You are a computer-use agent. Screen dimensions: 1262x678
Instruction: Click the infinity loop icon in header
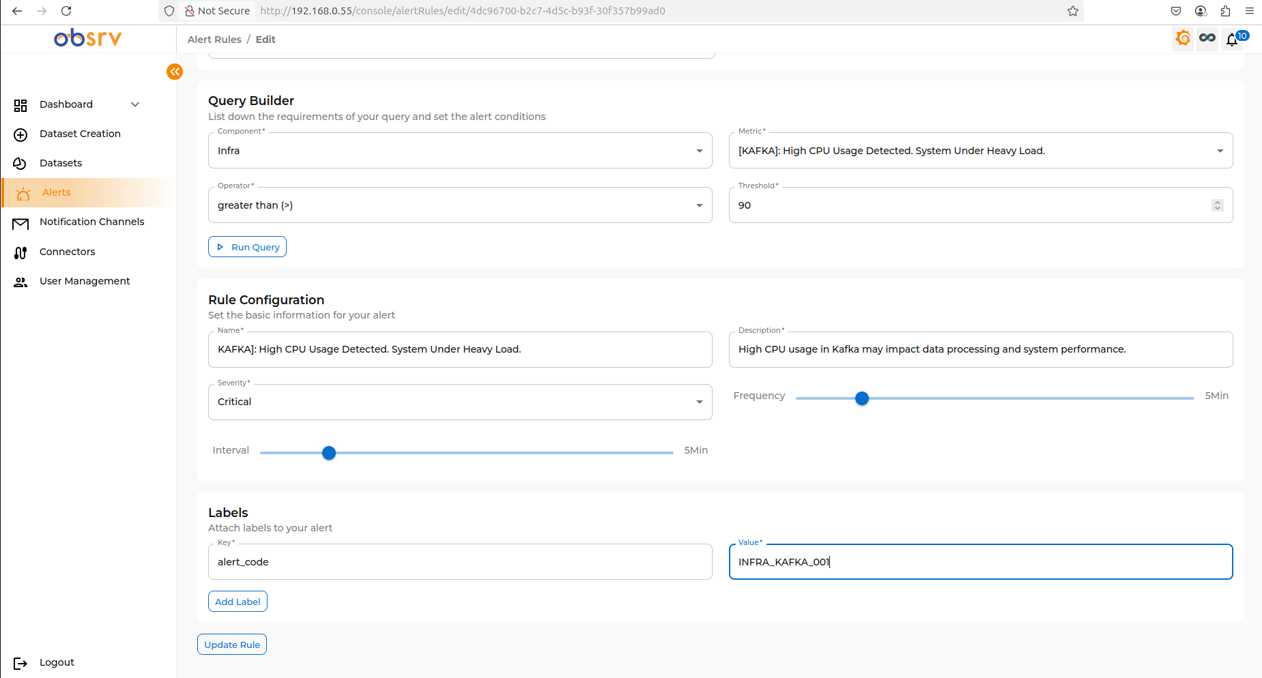pyautogui.click(x=1207, y=38)
